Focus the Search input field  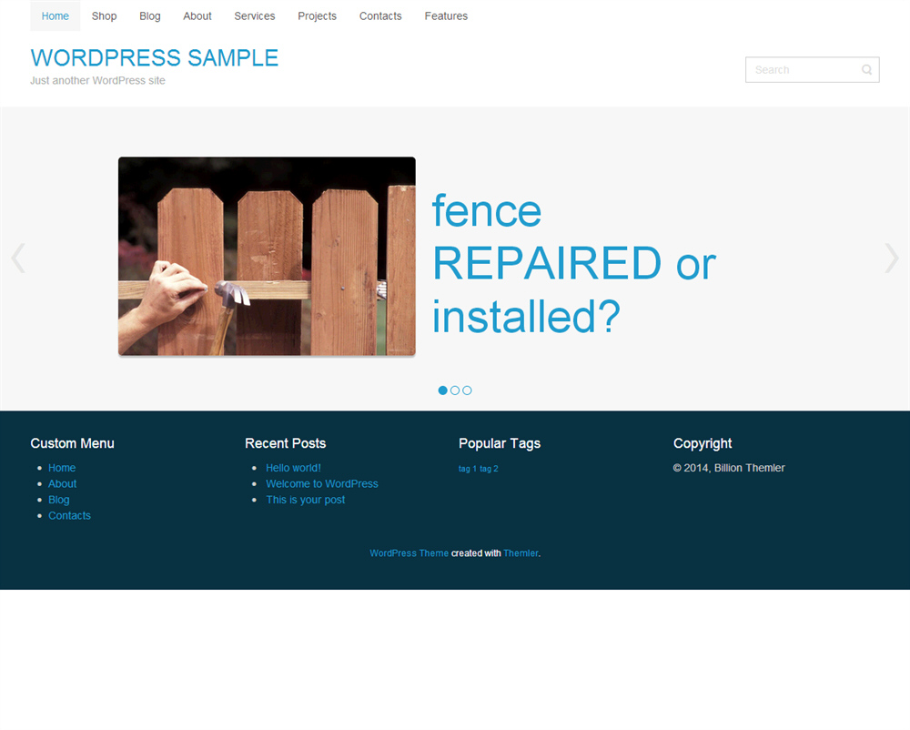(x=804, y=70)
